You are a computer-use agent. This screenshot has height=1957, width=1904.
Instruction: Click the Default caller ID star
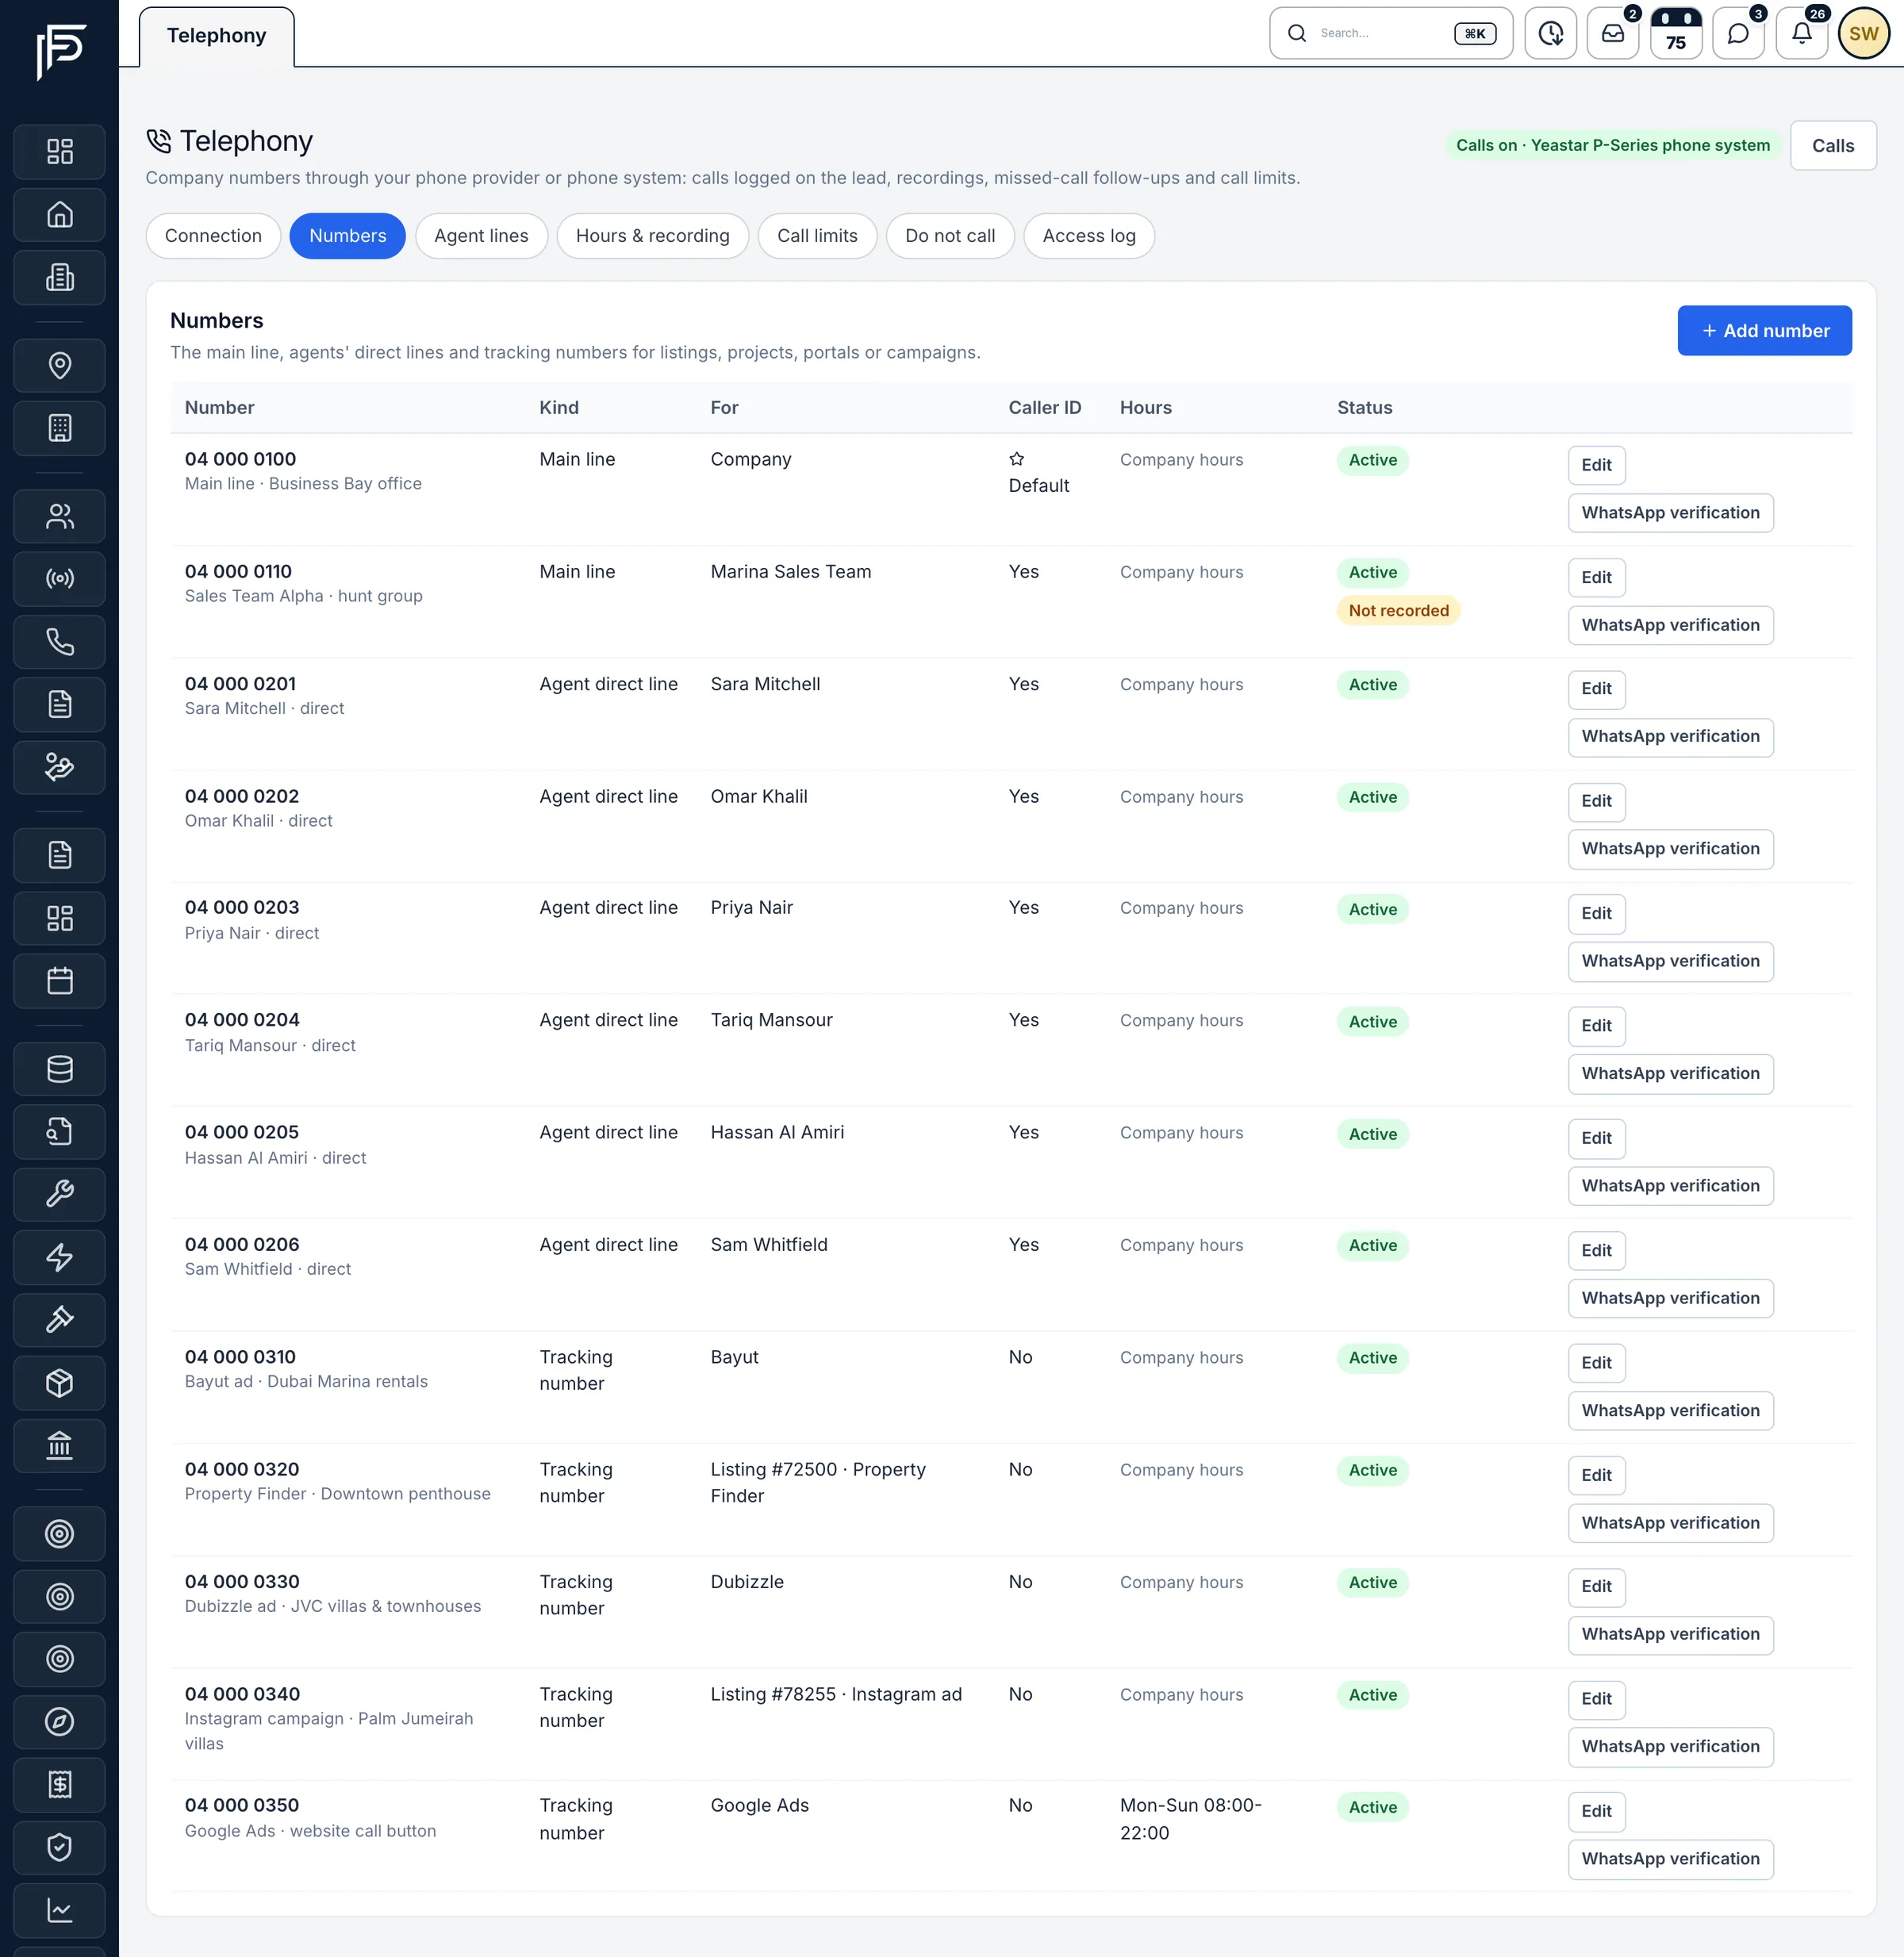coord(1016,459)
